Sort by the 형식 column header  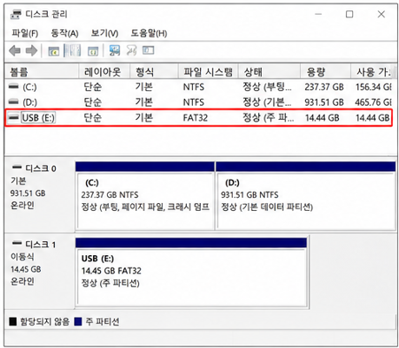[x=154, y=72]
